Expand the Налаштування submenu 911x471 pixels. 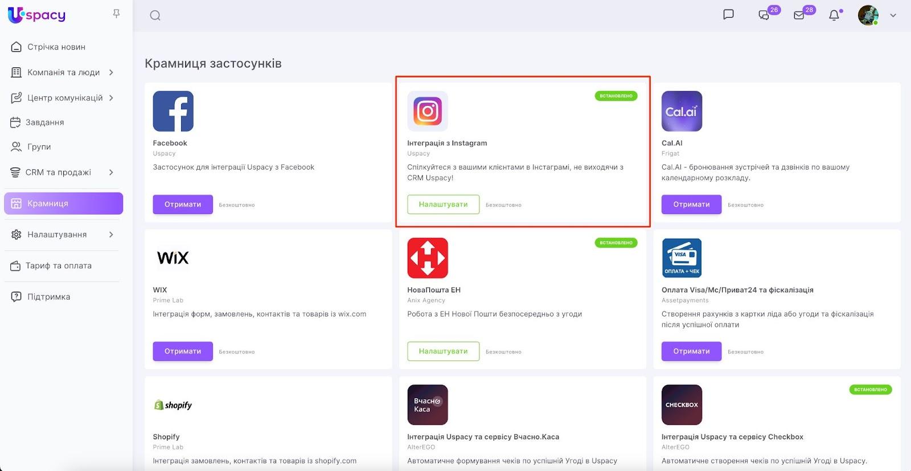point(111,234)
